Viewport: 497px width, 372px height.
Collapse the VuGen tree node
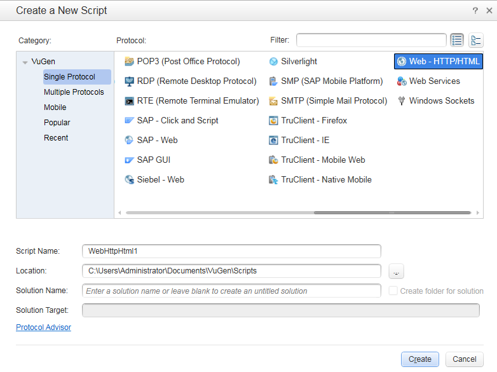[x=25, y=62]
